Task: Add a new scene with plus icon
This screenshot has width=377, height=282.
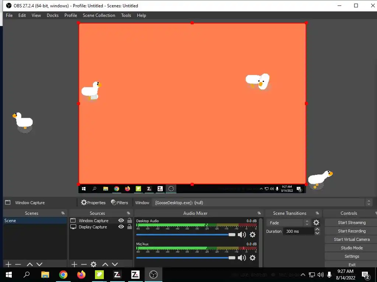Action: point(8,264)
